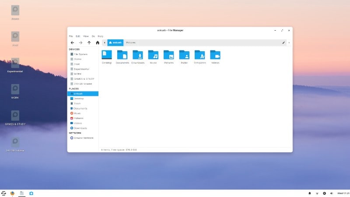Open Browse Network in the sidebar

tap(83, 138)
